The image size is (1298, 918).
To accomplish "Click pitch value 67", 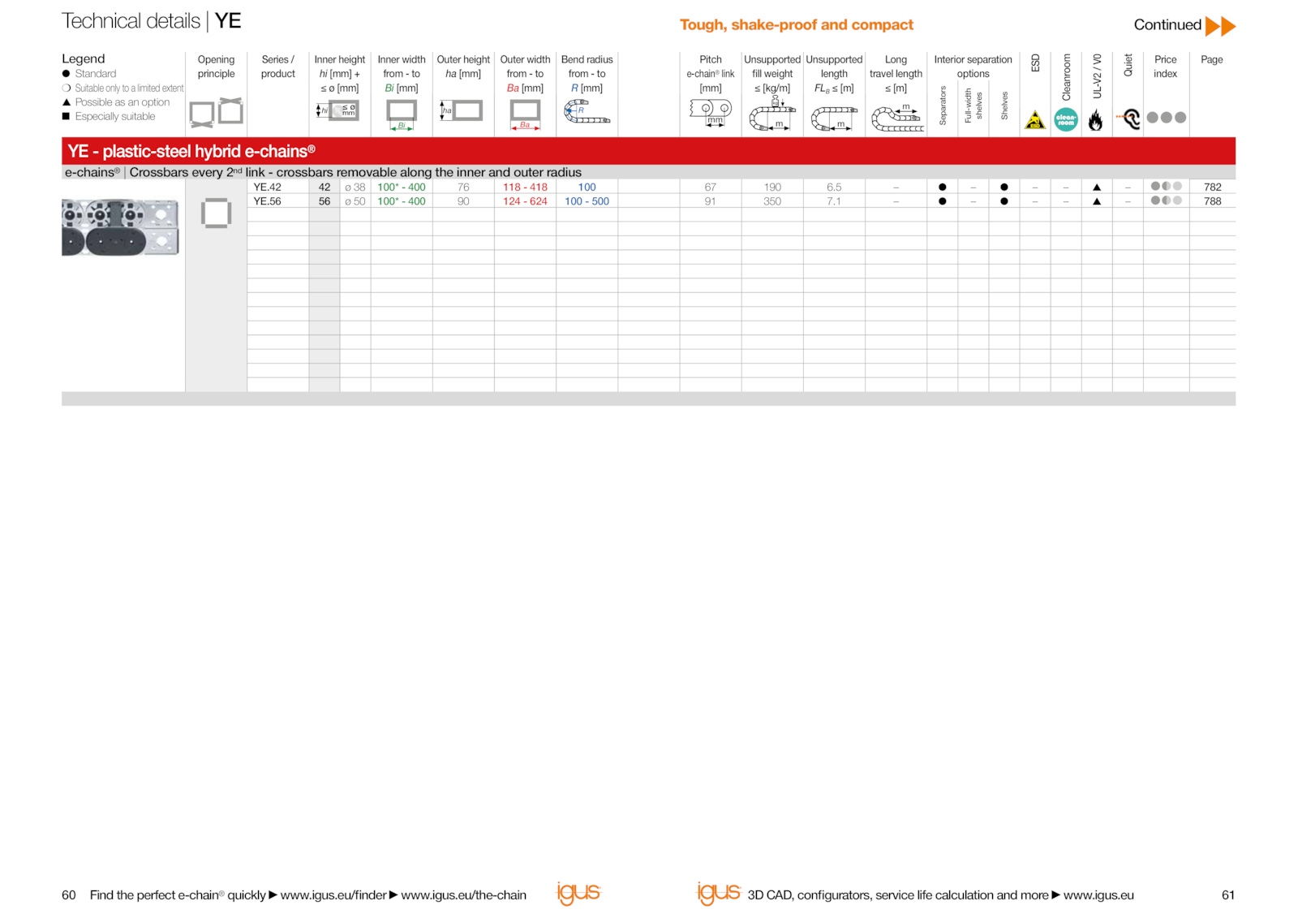I will (711, 187).
